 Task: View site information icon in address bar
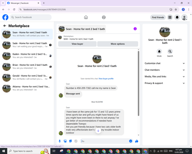[20, 10]
